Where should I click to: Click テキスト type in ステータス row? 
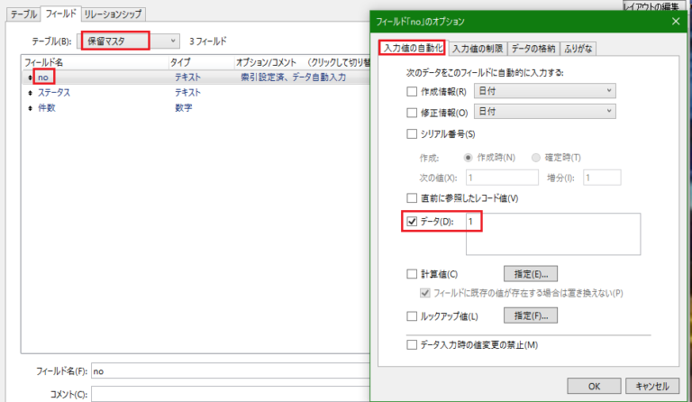[x=187, y=93]
